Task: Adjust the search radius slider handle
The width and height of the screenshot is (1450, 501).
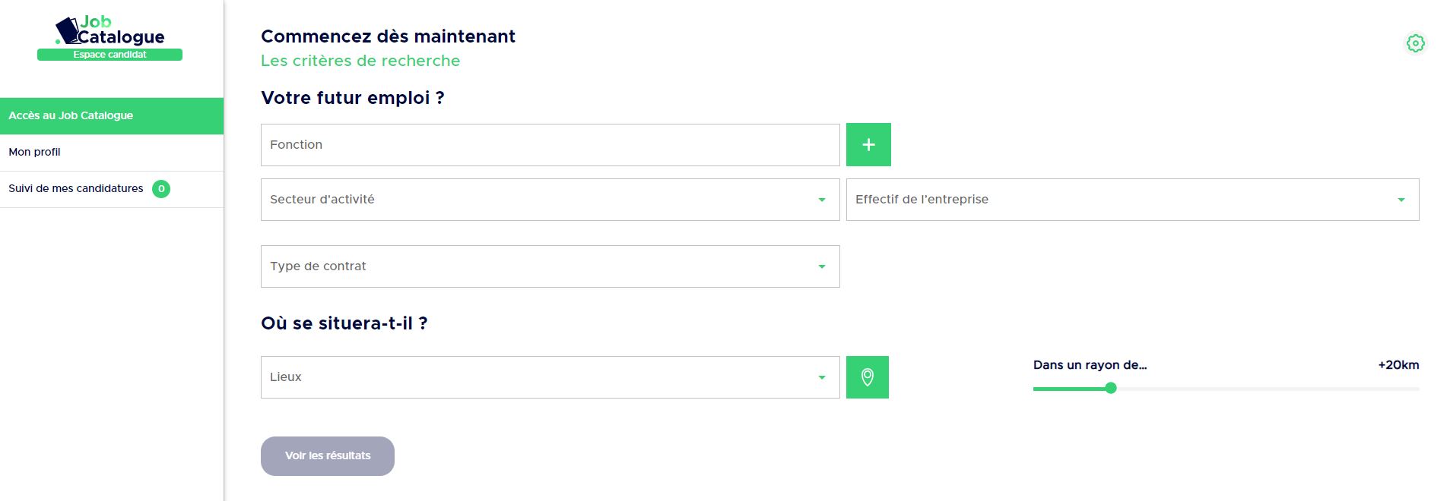Action: [1111, 388]
